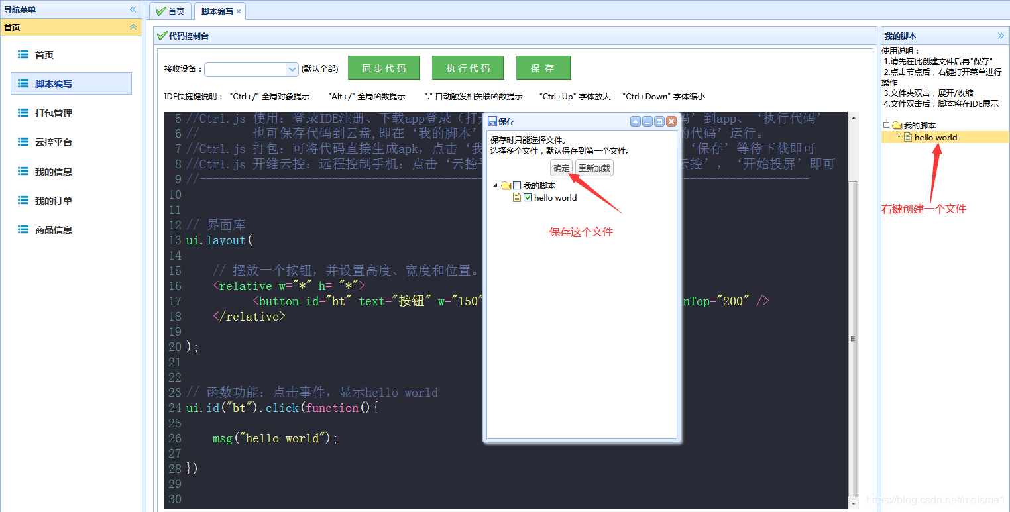1010x512 pixels.
Task: Click the 执行代码 button
Action: [x=468, y=68]
